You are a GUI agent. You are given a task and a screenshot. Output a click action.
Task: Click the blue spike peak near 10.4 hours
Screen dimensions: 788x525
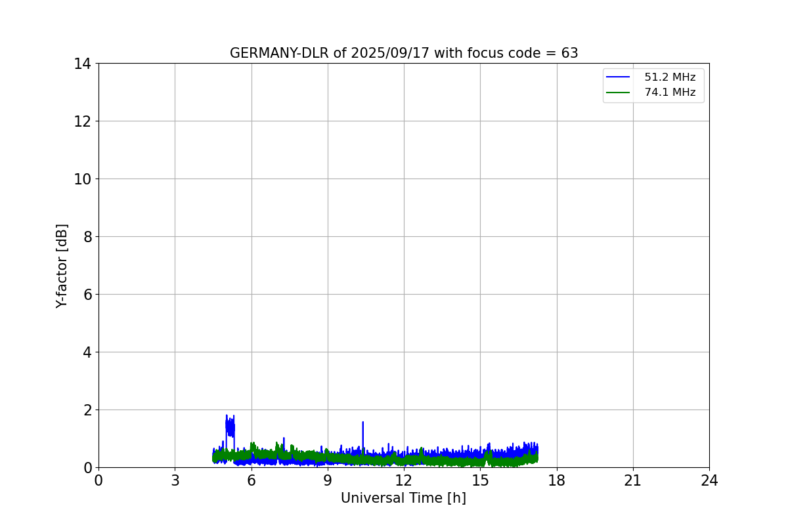click(x=362, y=423)
